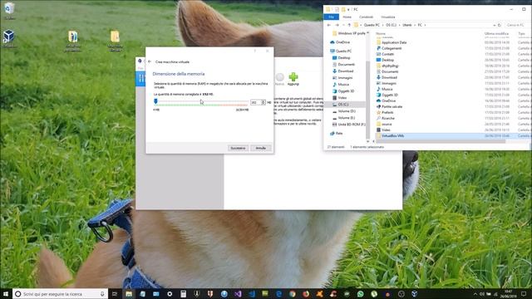This screenshot has height=299, width=532.
Task: Click the help question mark on the wizard title bar
Action: tap(255, 51)
